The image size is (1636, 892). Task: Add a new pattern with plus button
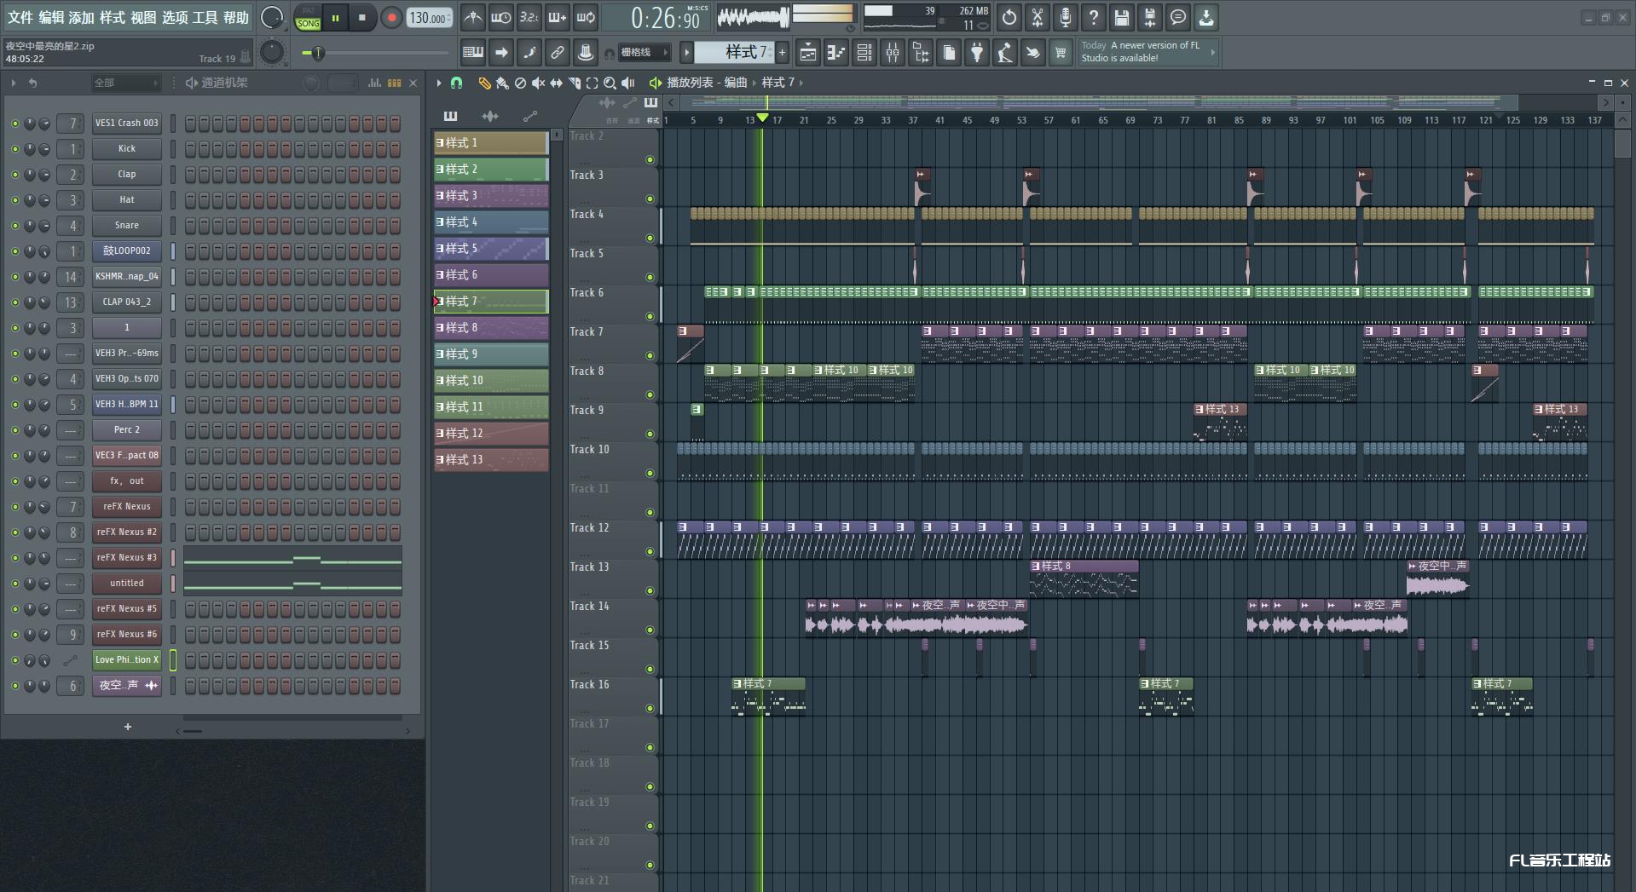(x=782, y=53)
